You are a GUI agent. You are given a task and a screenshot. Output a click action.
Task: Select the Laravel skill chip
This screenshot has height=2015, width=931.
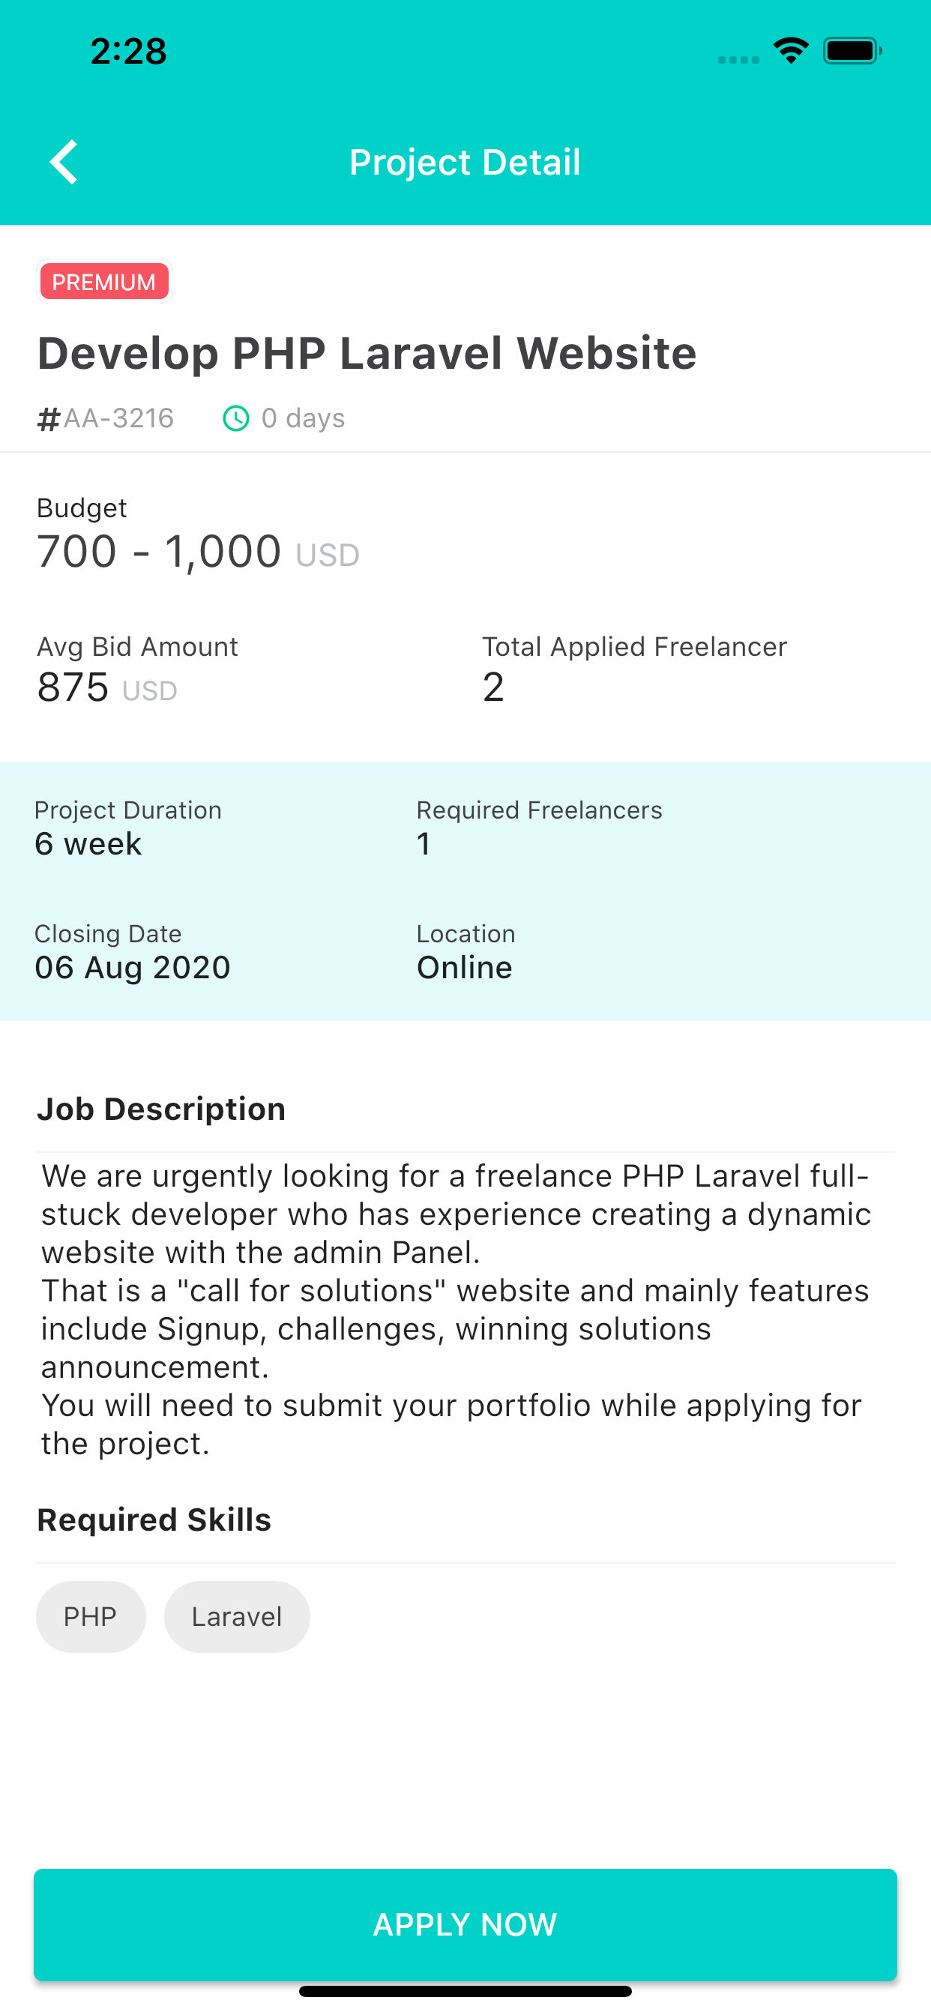pyautogui.click(x=237, y=1617)
